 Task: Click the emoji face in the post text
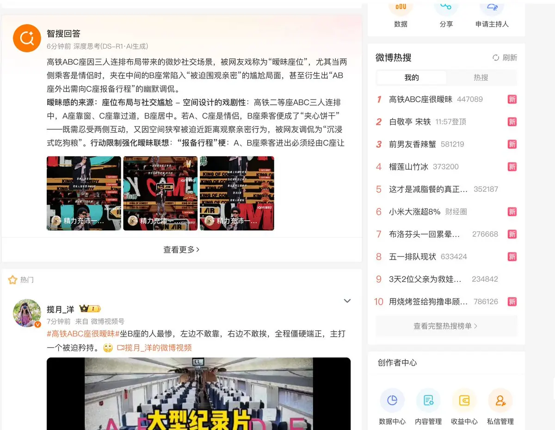point(108,348)
